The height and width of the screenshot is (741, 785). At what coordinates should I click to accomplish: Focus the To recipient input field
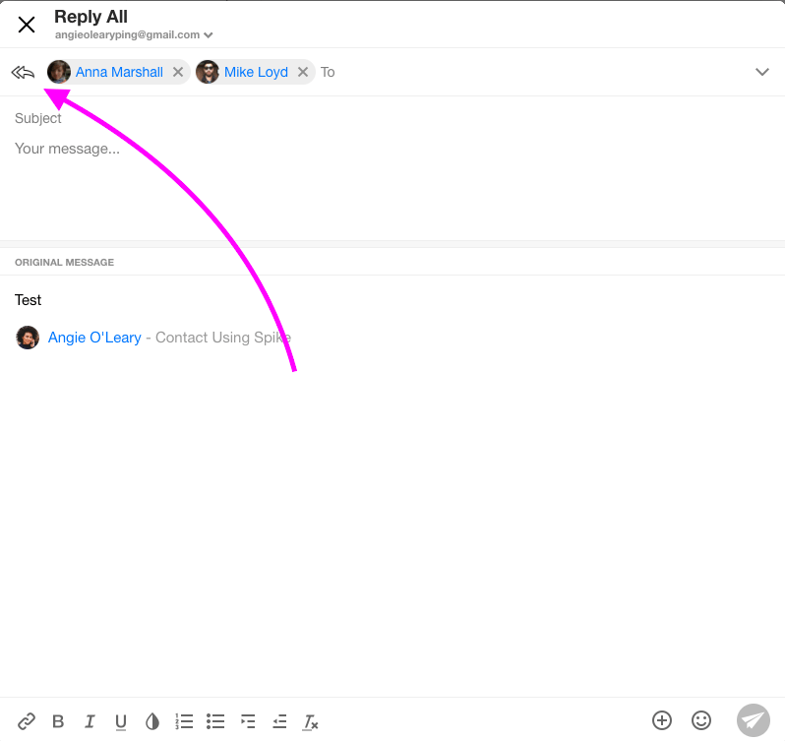click(530, 72)
